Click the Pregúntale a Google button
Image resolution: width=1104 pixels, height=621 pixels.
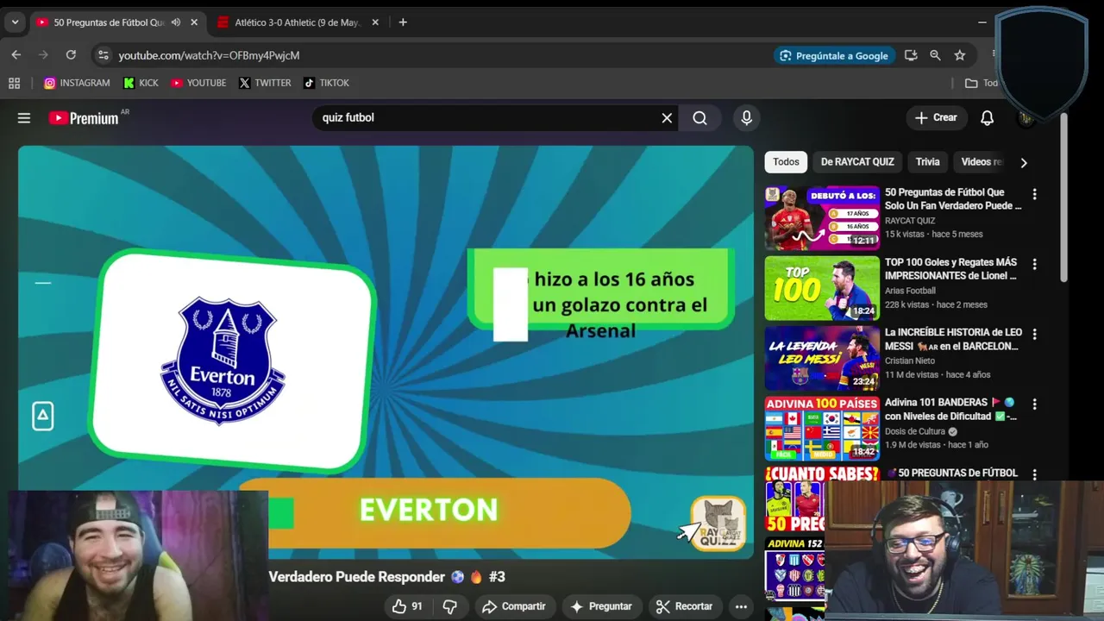(x=833, y=55)
